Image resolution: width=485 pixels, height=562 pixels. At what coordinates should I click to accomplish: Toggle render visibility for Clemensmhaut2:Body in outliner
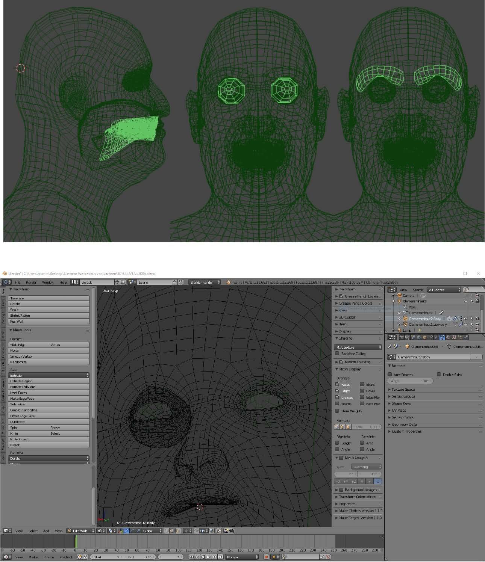point(477,319)
